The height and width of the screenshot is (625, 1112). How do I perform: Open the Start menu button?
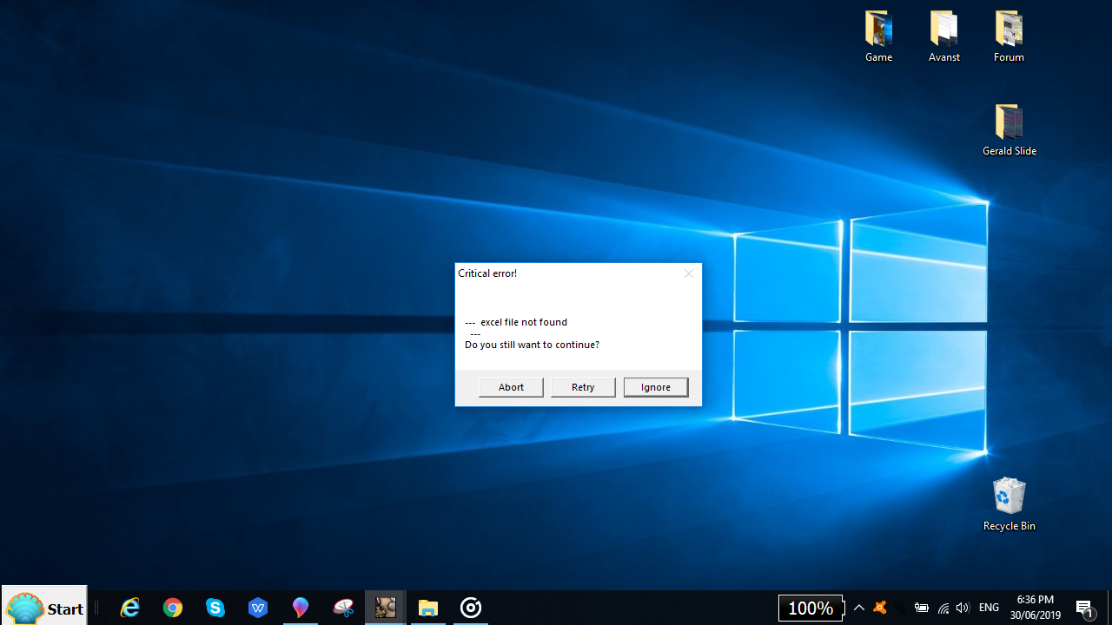[44, 608]
